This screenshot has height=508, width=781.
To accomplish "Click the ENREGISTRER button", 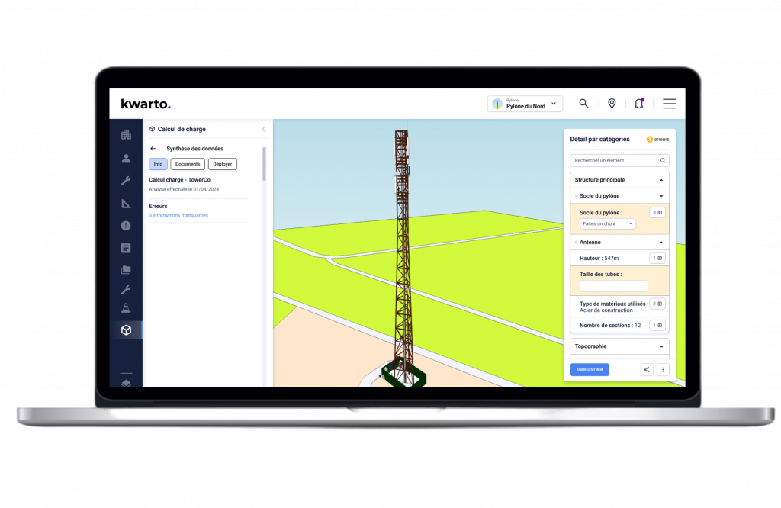I will click(x=590, y=369).
